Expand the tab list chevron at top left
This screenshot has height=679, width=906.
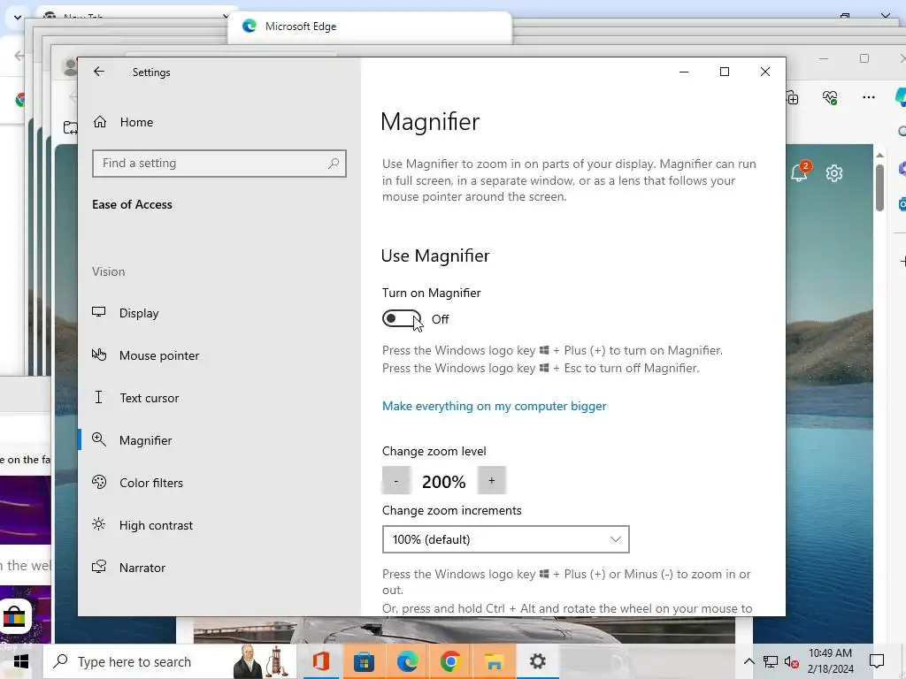point(18,18)
